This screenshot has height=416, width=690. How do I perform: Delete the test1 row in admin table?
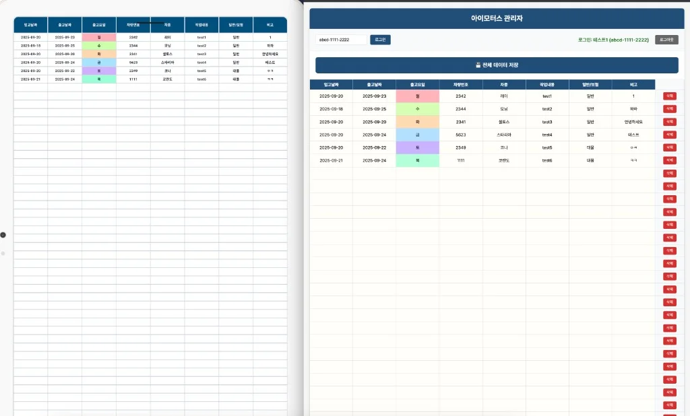[x=669, y=96]
